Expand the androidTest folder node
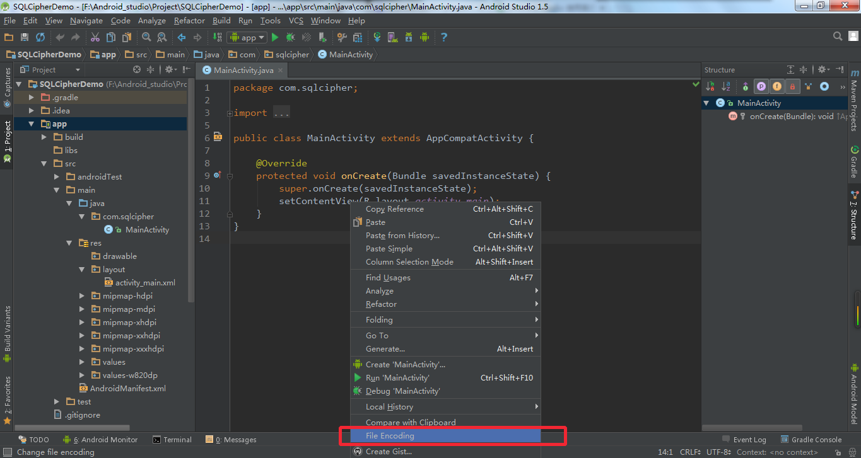Viewport: 861px width, 458px height. click(x=57, y=177)
